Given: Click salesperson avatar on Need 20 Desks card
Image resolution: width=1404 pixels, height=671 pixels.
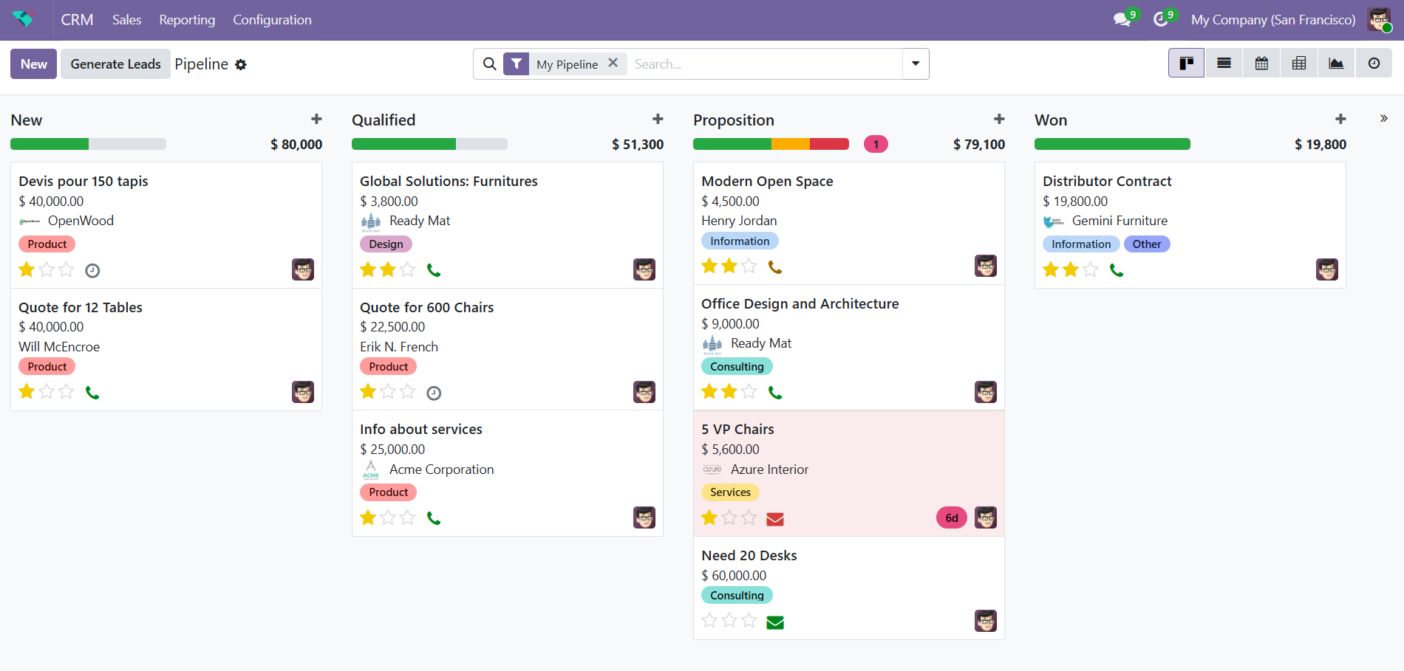Looking at the screenshot, I should point(986,621).
